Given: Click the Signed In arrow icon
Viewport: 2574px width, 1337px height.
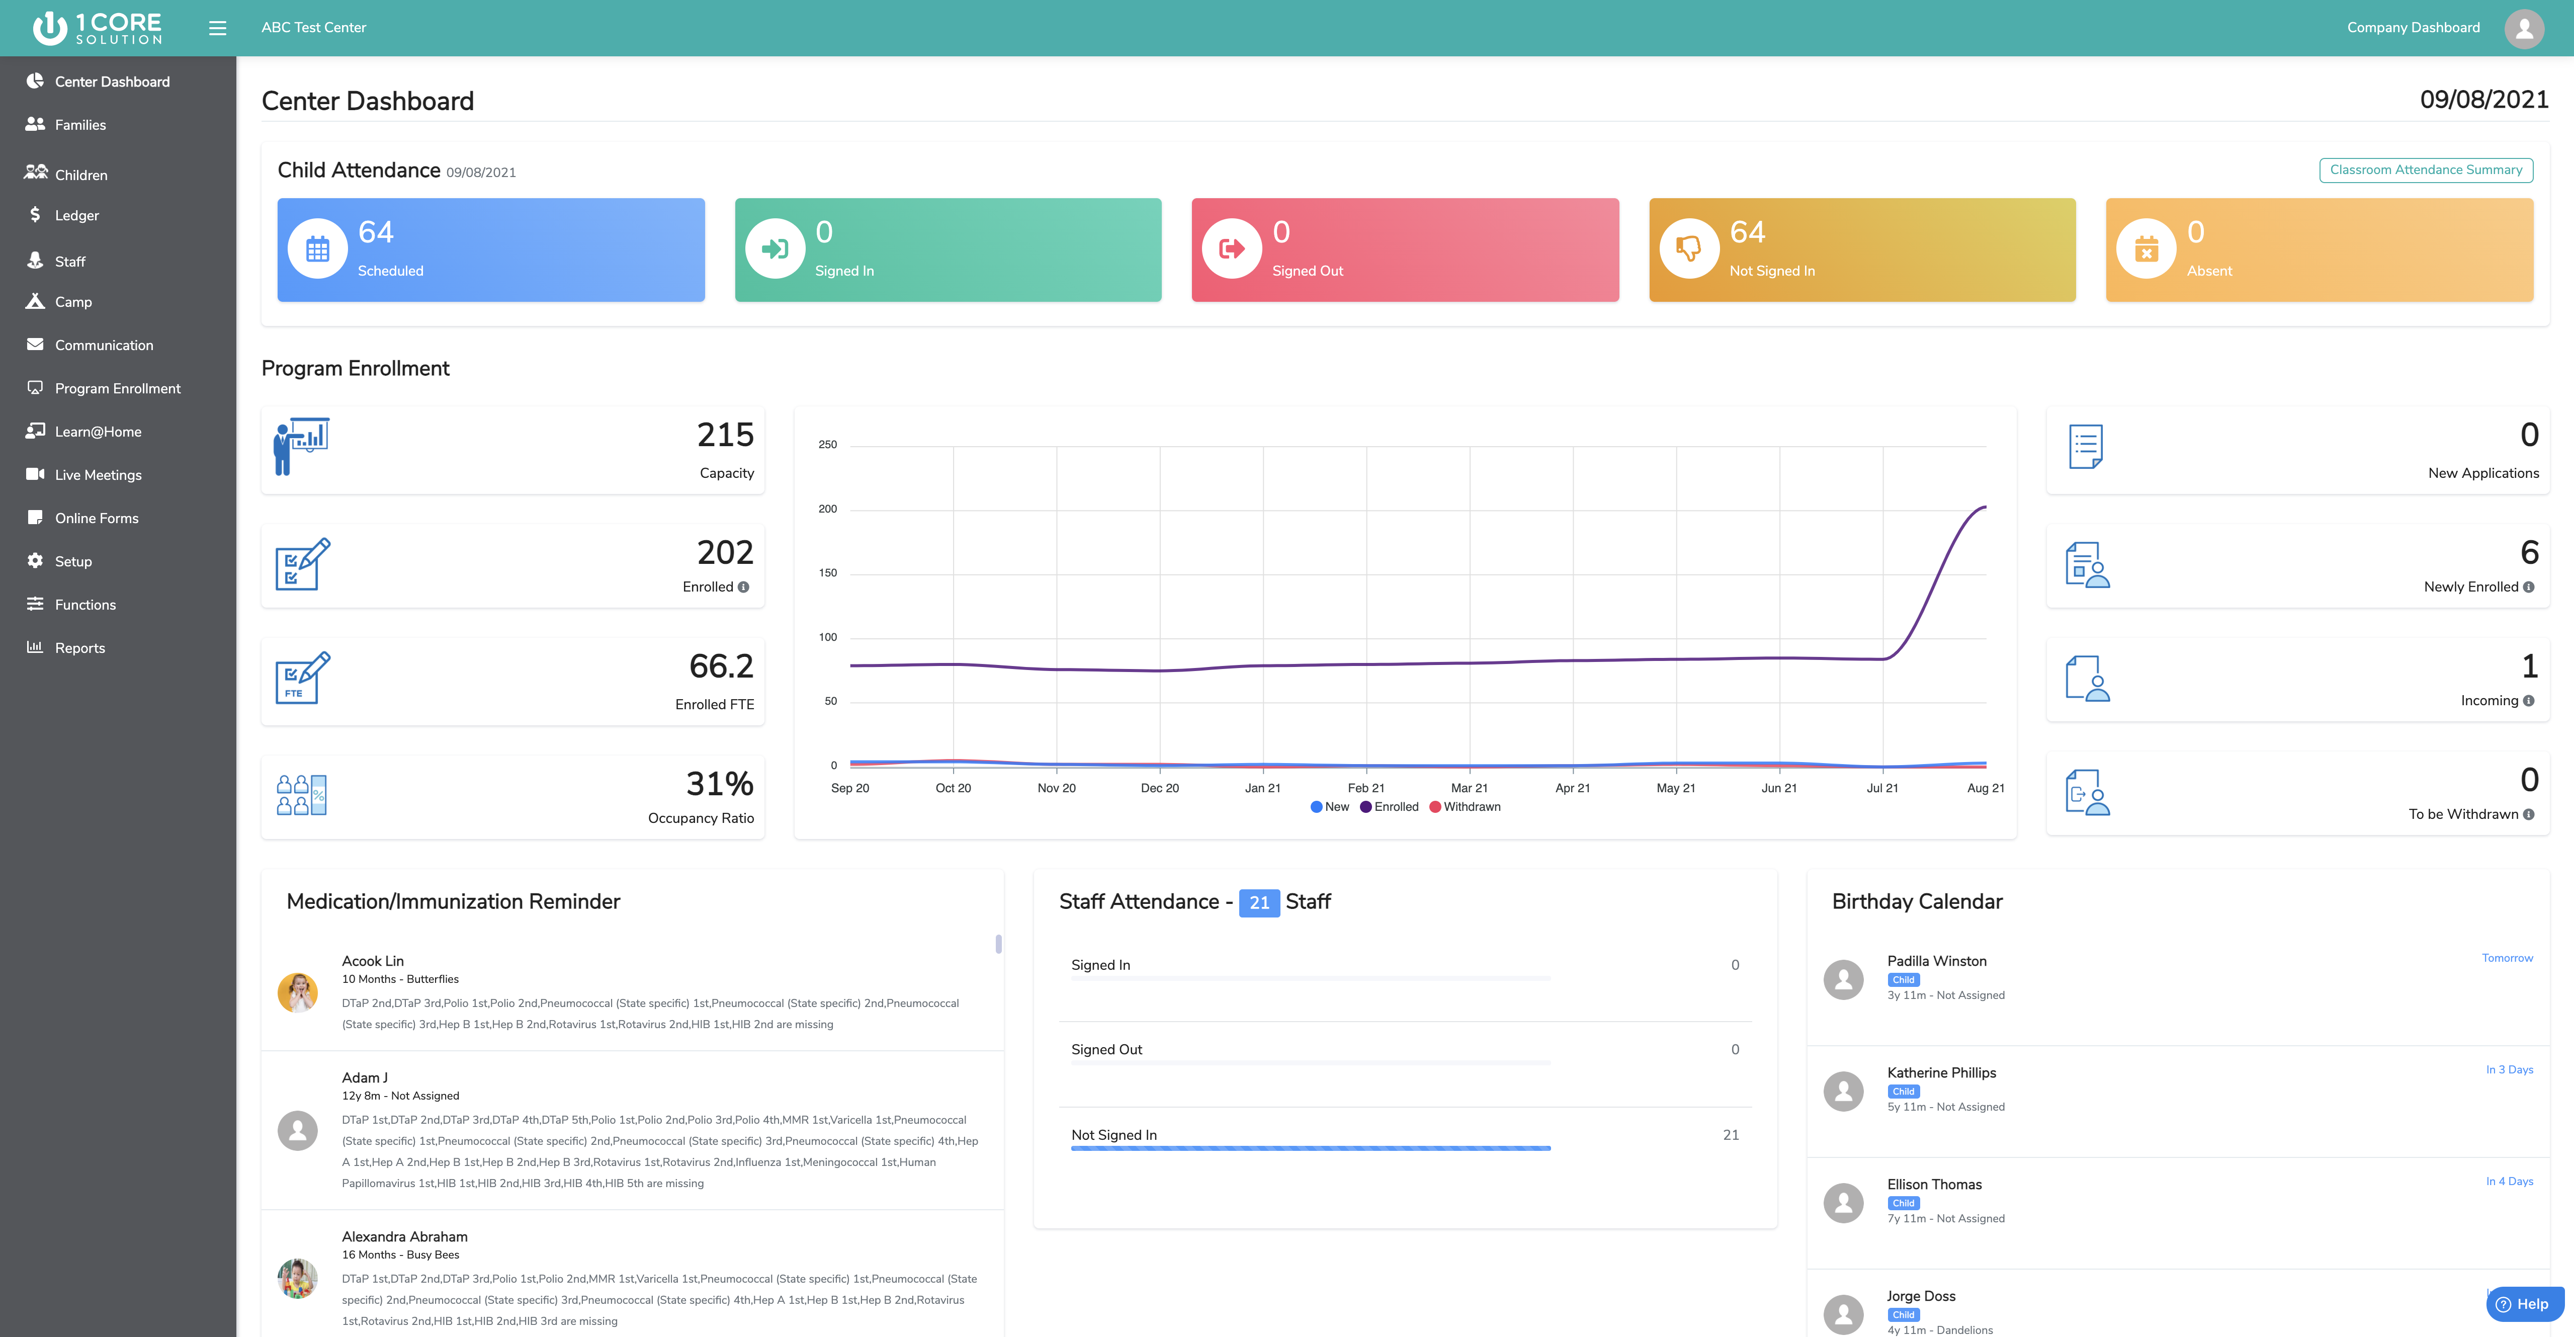Looking at the screenshot, I should tap(775, 249).
